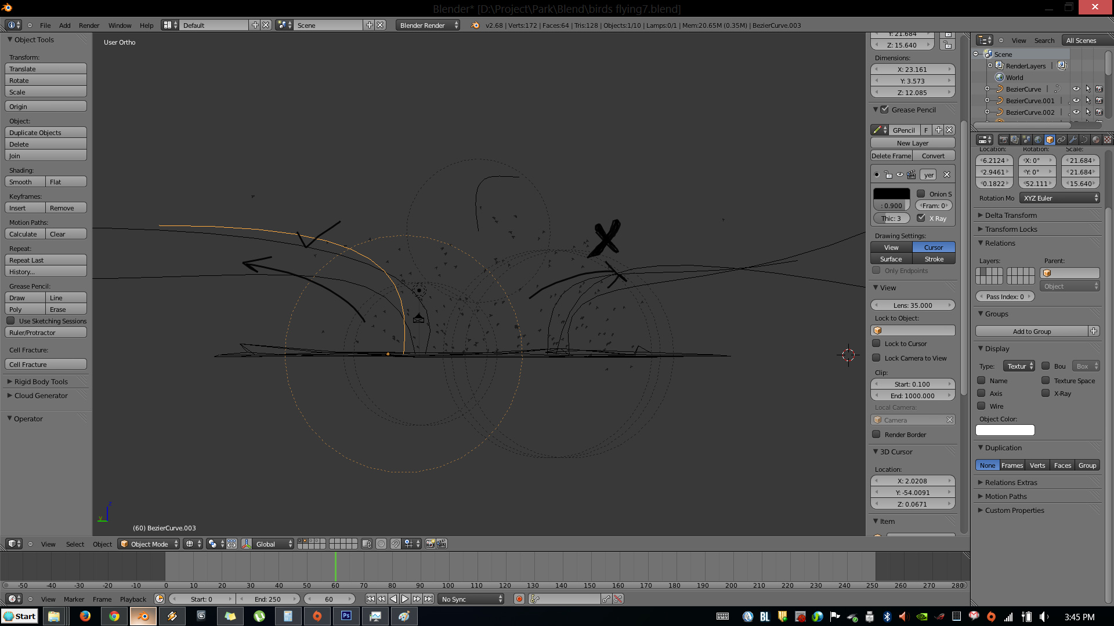Toggle lock to scene layers icon
This screenshot has height=626, width=1114.
tap(366, 544)
